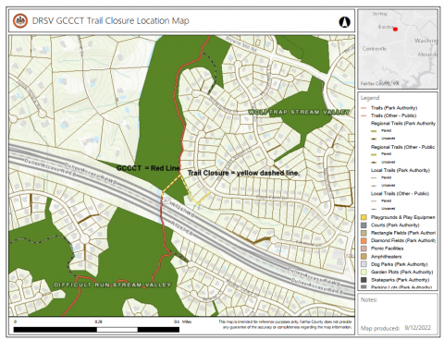Click the Trail Closure yellow dashed line label

pyautogui.click(x=243, y=173)
